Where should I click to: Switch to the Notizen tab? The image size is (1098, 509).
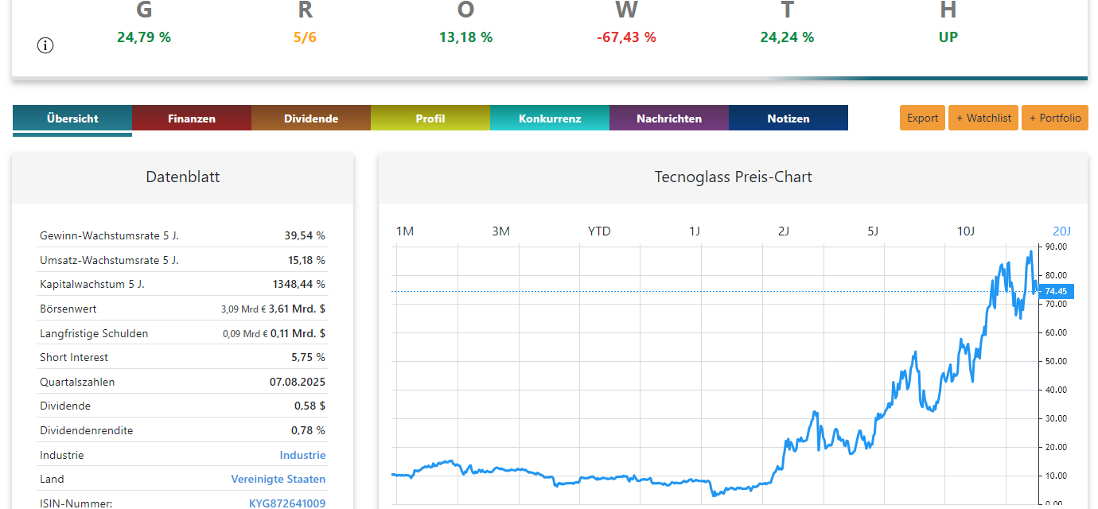click(788, 119)
